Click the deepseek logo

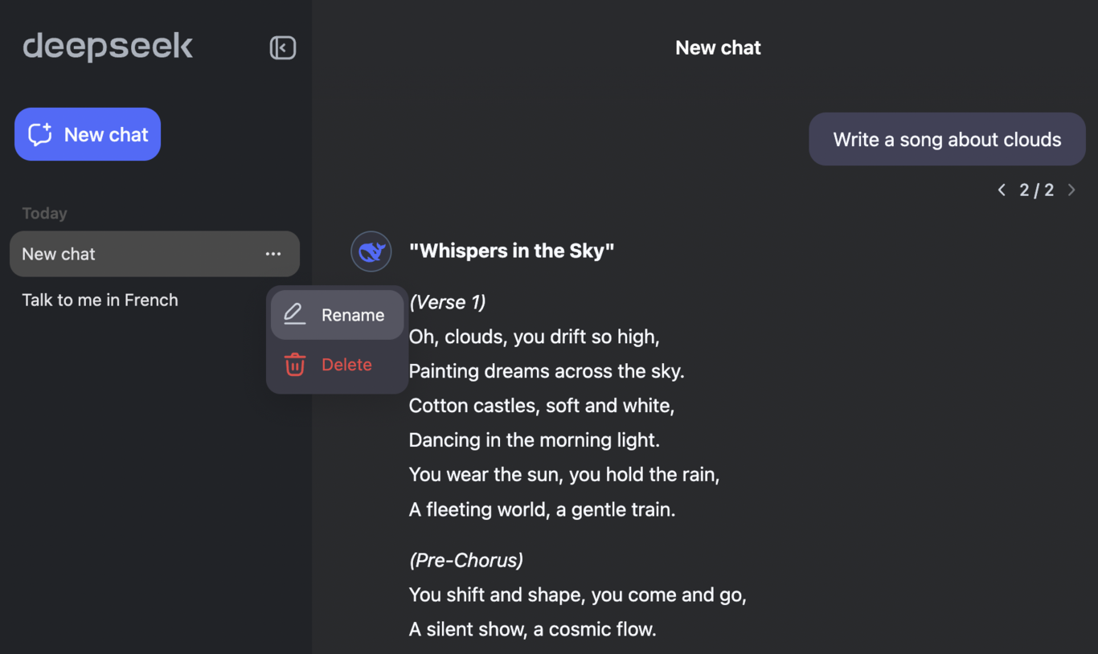point(108,46)
